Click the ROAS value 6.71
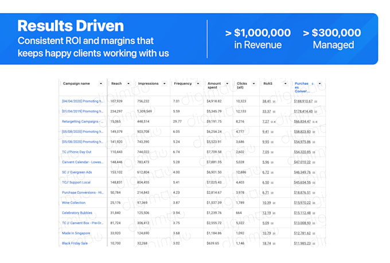This screenshot has height=263, width=390. [x=266, y=193]
